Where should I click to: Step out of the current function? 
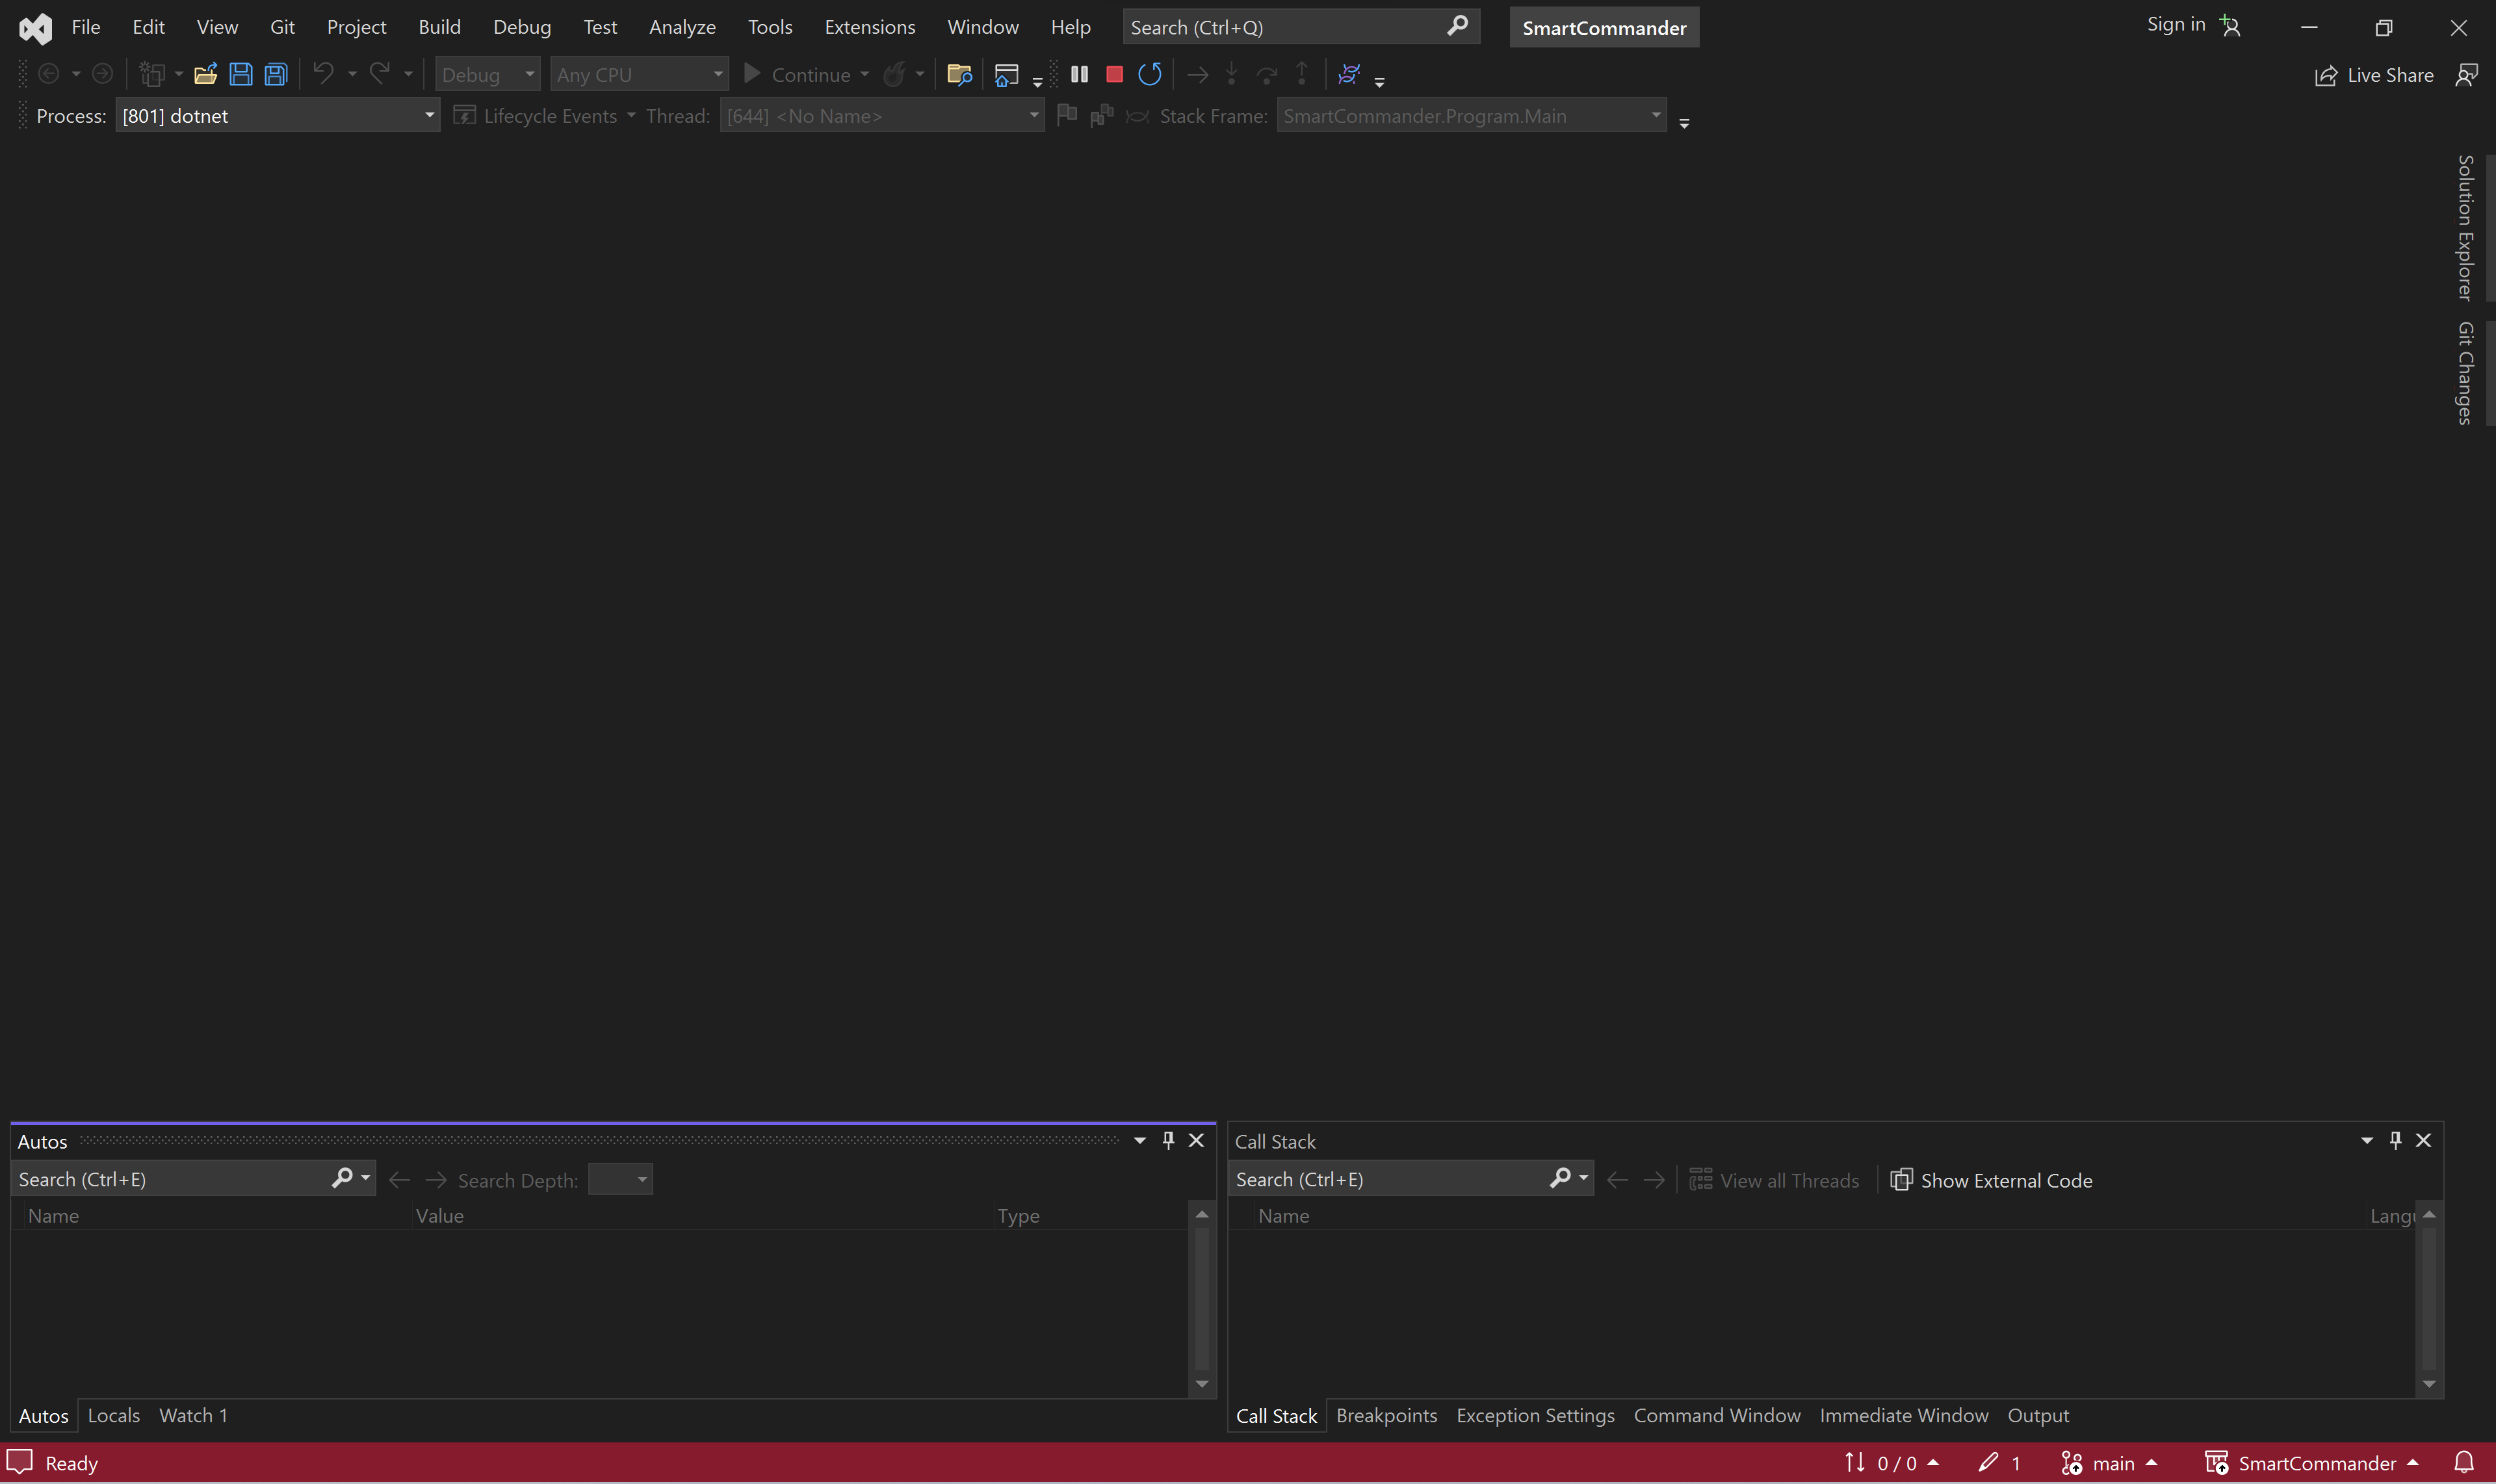click(x=1302, y=73)
